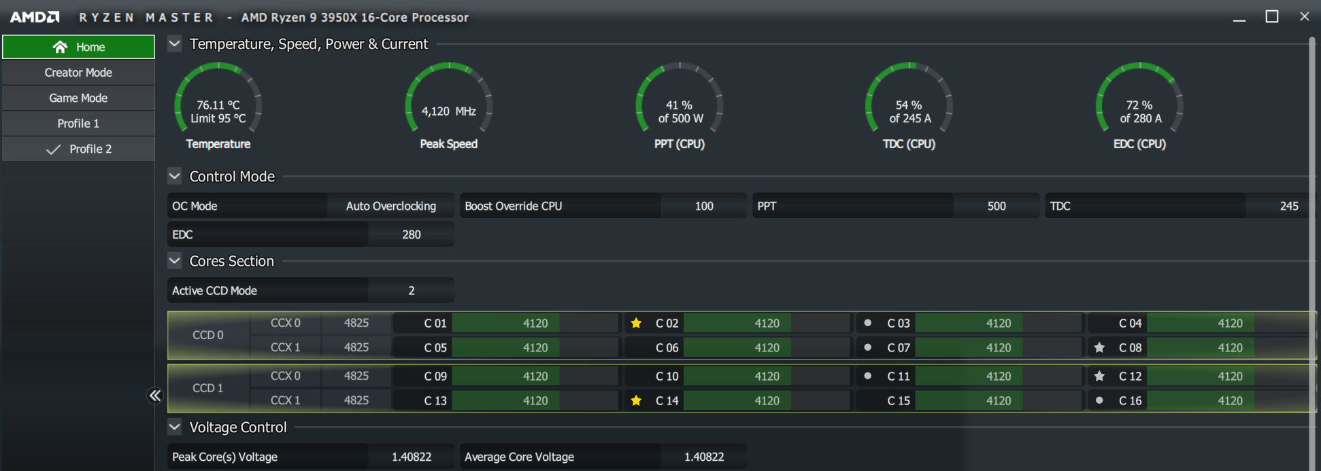Screen dimensions: 1321x471
Task: Click CCX 0 4825 value in CCD 0
Action: (356, 323)
